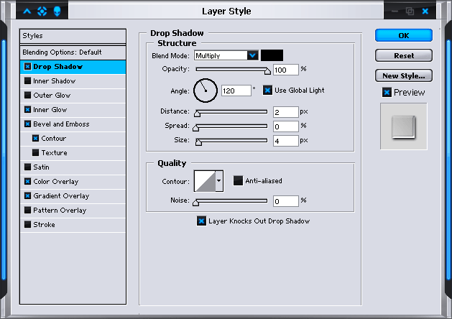Image resolution: width=452 pixels, height=319 pixels.
Task: Select the Styles list header
Action: [x=73, y=36]
